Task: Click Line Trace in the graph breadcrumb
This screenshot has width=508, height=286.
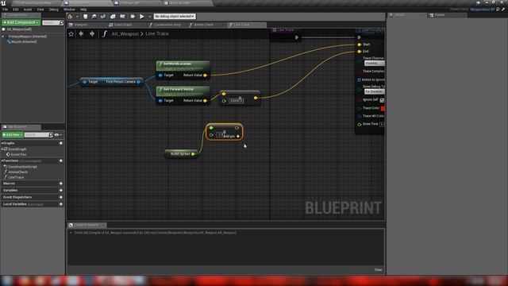Action: coord(157,33)
